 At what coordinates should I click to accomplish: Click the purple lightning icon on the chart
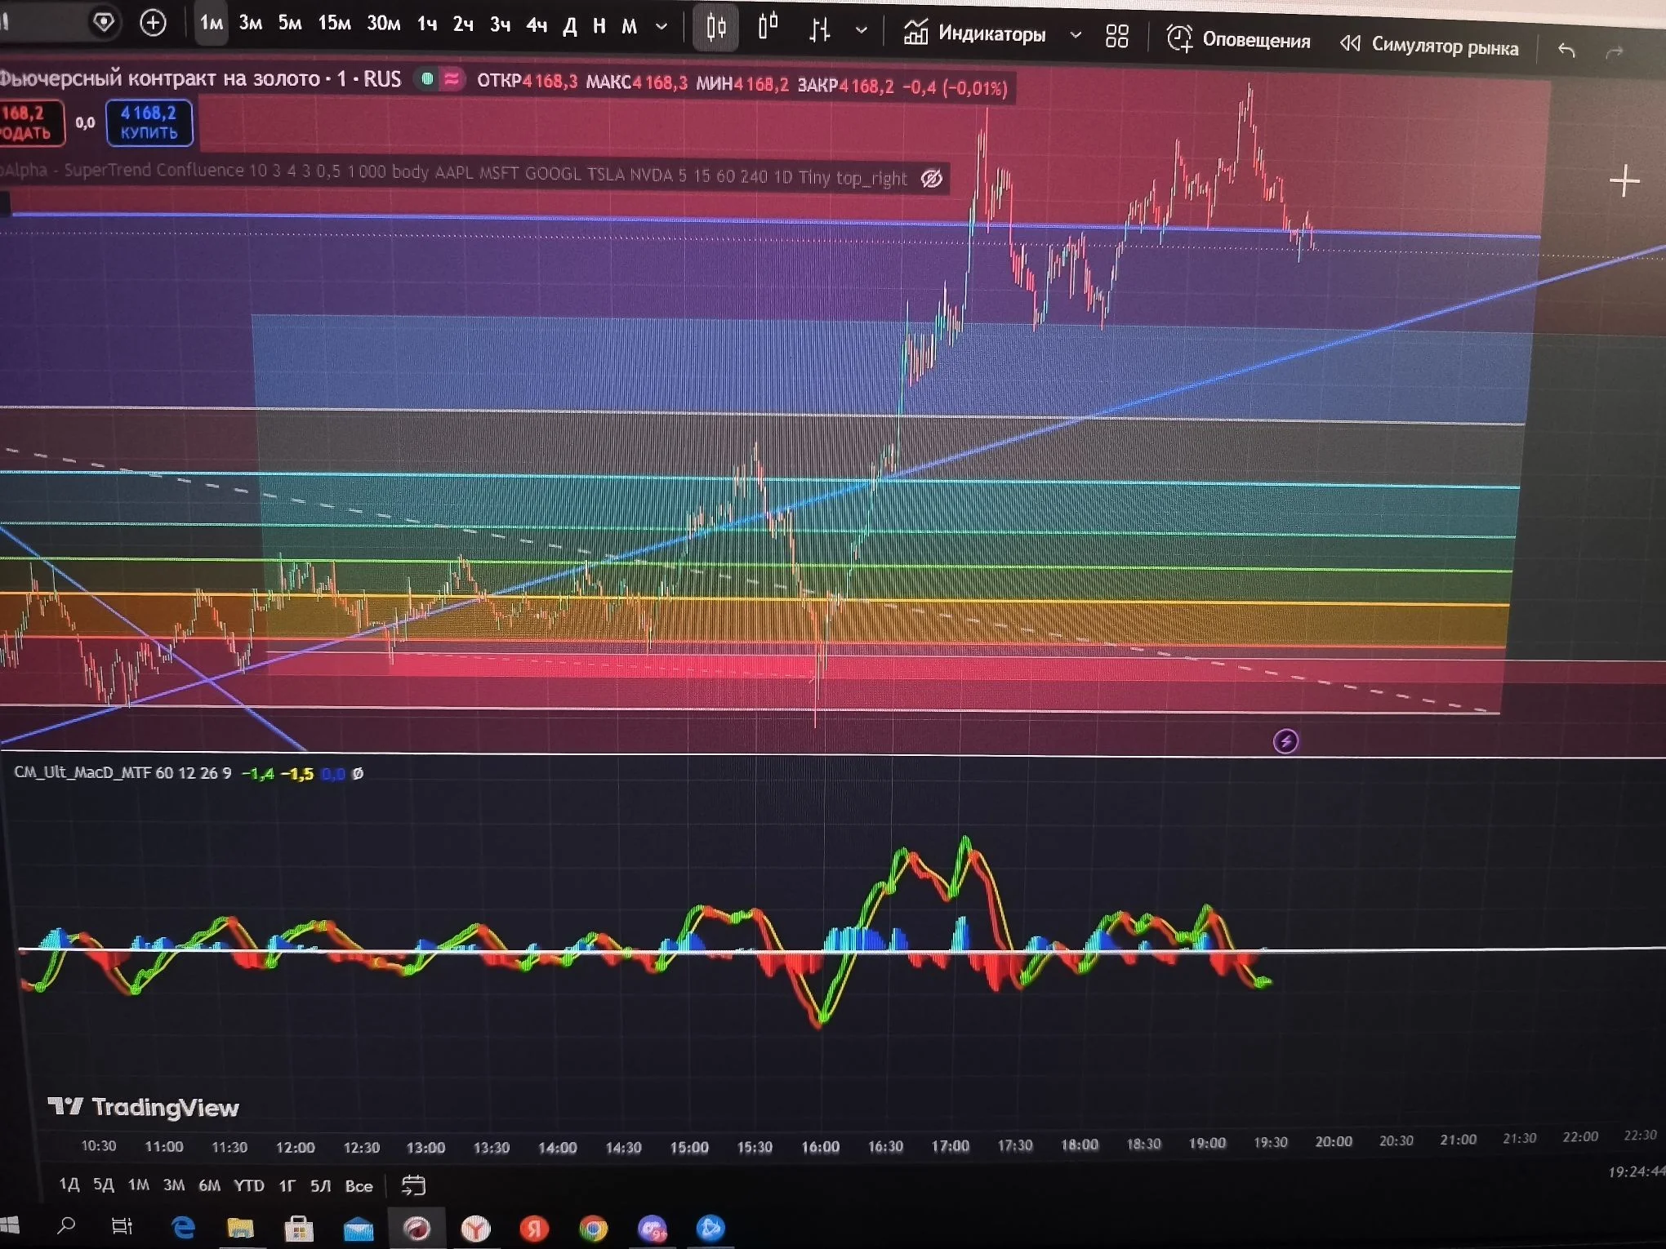(x=1285, y=741)
